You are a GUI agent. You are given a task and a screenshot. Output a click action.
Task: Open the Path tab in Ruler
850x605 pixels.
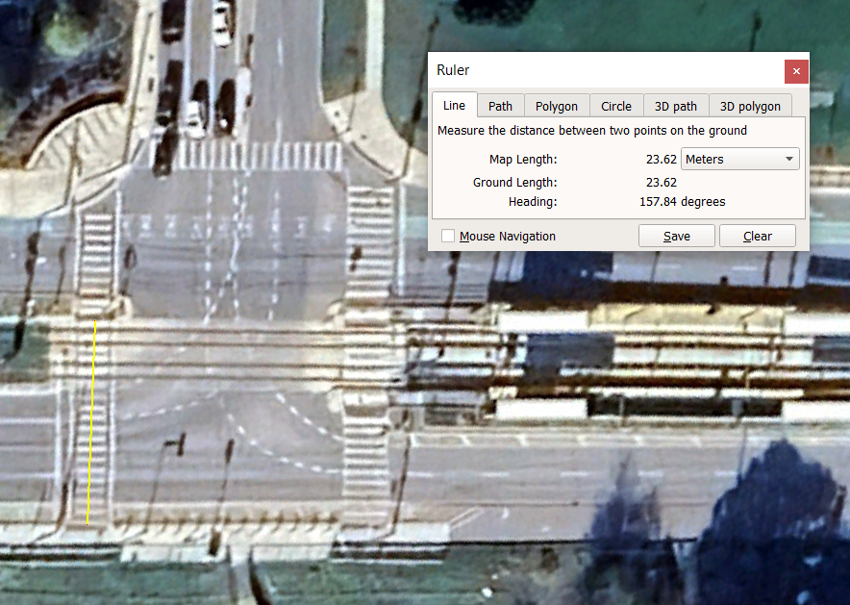pyautogui.click(x=500, y=106)
